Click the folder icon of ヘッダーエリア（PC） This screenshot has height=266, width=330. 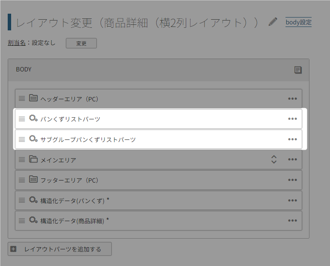pos(33,98)
